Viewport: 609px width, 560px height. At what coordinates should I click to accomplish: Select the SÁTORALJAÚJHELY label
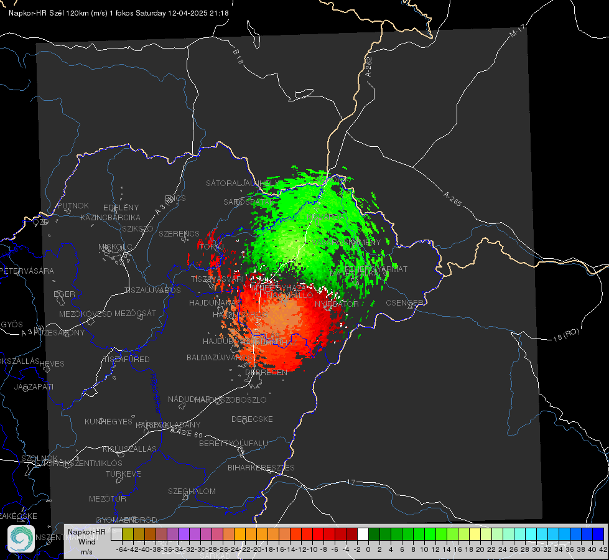click(242, 184)
